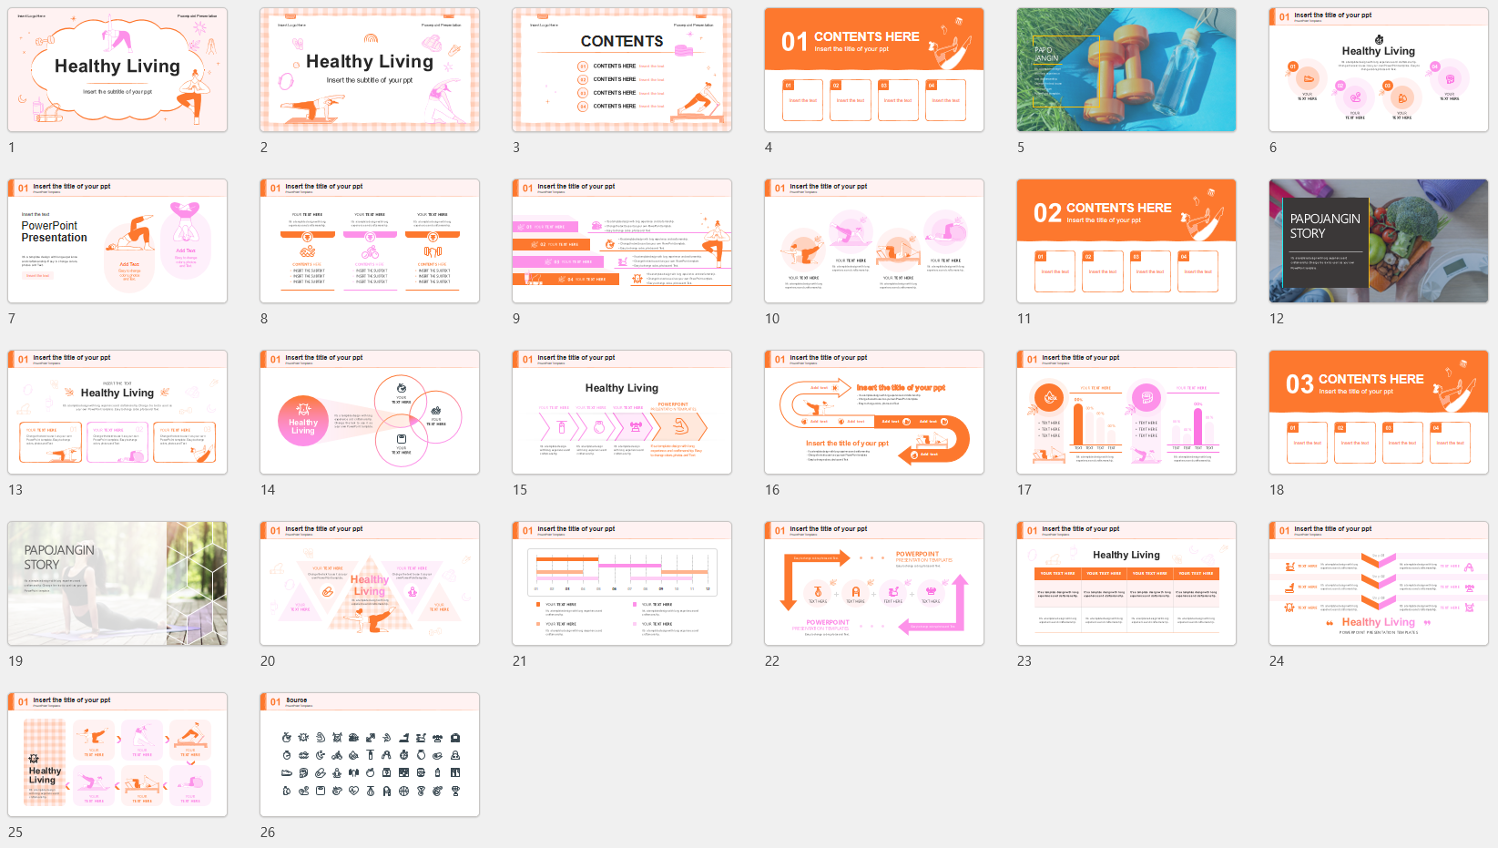Choose slide 10 four yoga poses thumbnail
This screenshot has width=1498, height=848.
click(874, 241)
